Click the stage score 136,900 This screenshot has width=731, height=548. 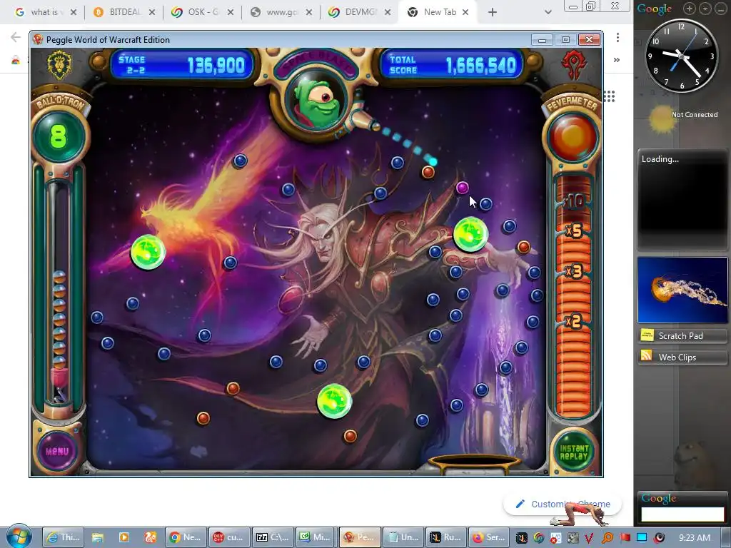coord(216,66)
